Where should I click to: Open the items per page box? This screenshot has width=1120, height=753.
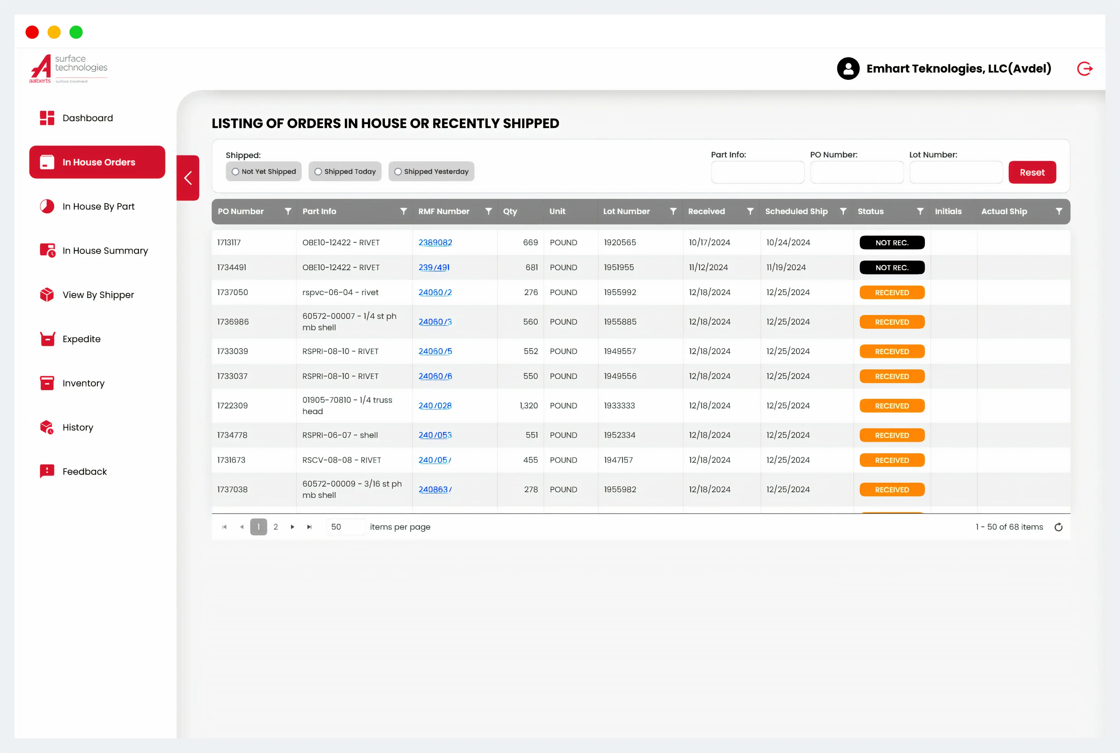click(x=344, y=527)
